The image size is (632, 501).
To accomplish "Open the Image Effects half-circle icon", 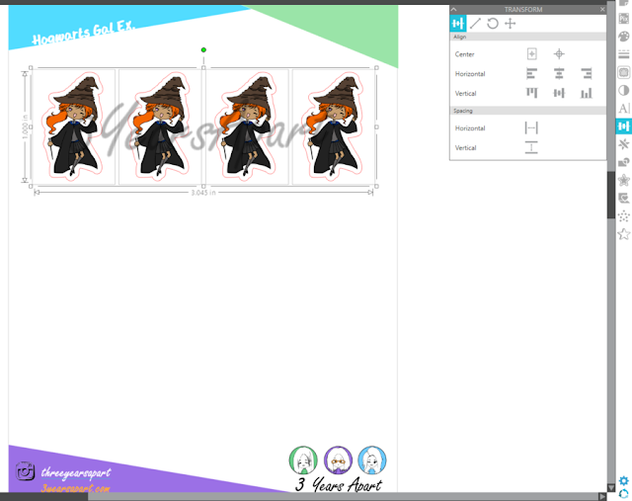I will [624, 90].
